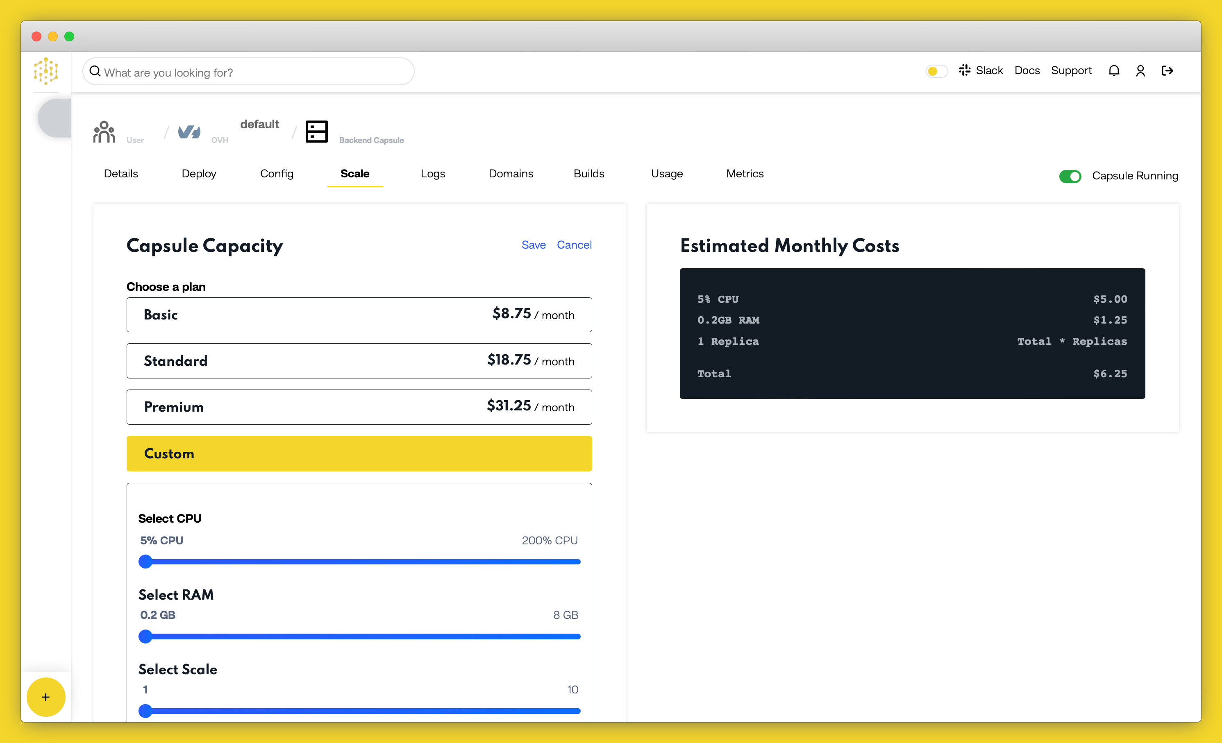Click the '0.2GB RAM' cost row
The height and width of the screenshot is (743, 1222).
912,320
